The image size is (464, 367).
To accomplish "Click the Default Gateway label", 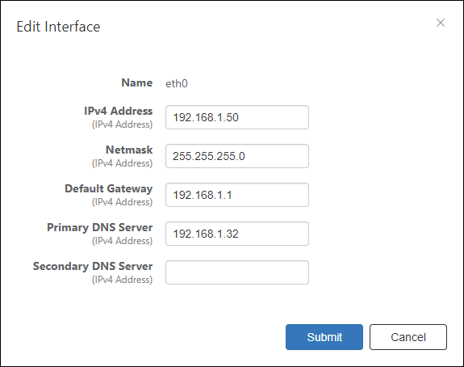I will tap(109, 189).
